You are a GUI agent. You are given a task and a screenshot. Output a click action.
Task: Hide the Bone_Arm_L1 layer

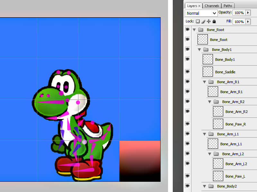(x=187, y=144)
